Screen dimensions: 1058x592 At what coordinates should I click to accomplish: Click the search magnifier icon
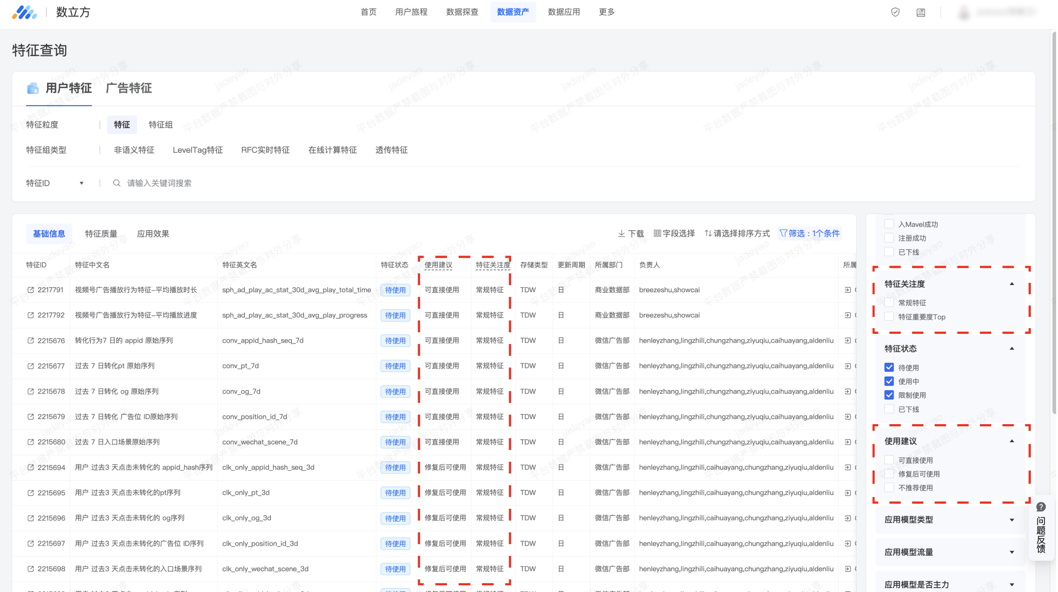[116, 183]
